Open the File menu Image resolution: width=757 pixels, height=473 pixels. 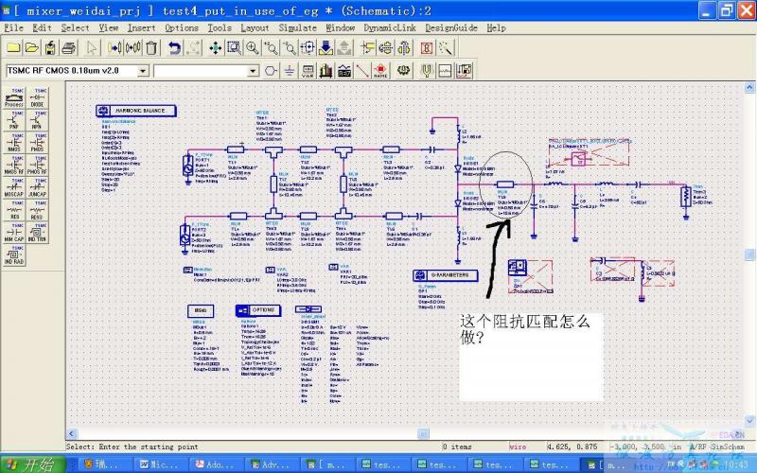click(13, 28)
